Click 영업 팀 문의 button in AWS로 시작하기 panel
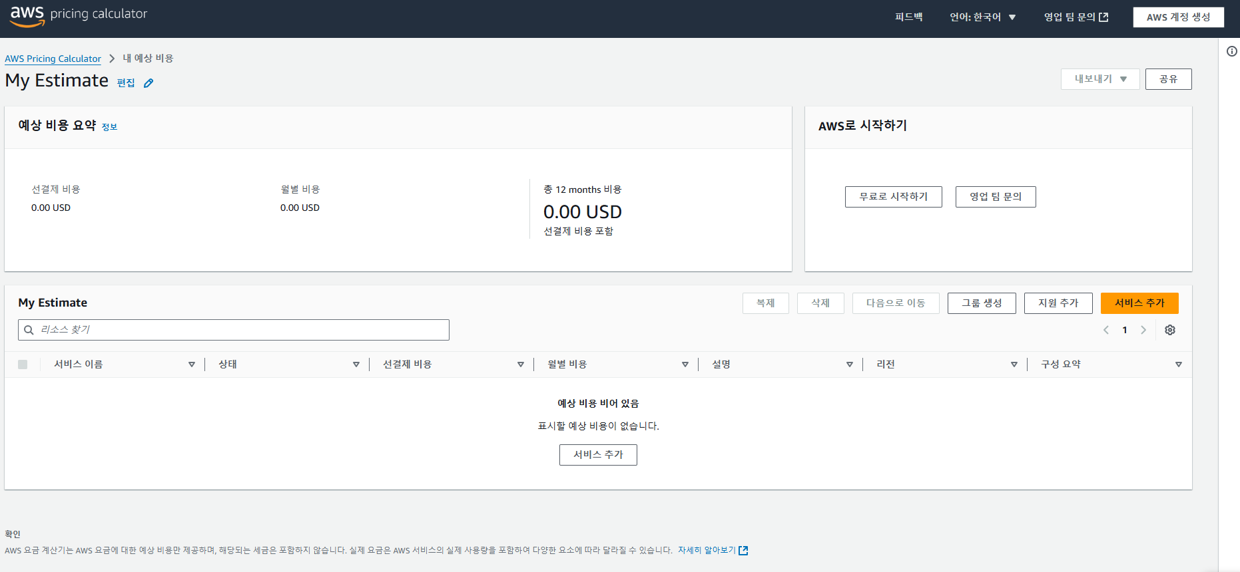Image resolution: width=1240 pixels, height=572 pixels. click(996, 197)
